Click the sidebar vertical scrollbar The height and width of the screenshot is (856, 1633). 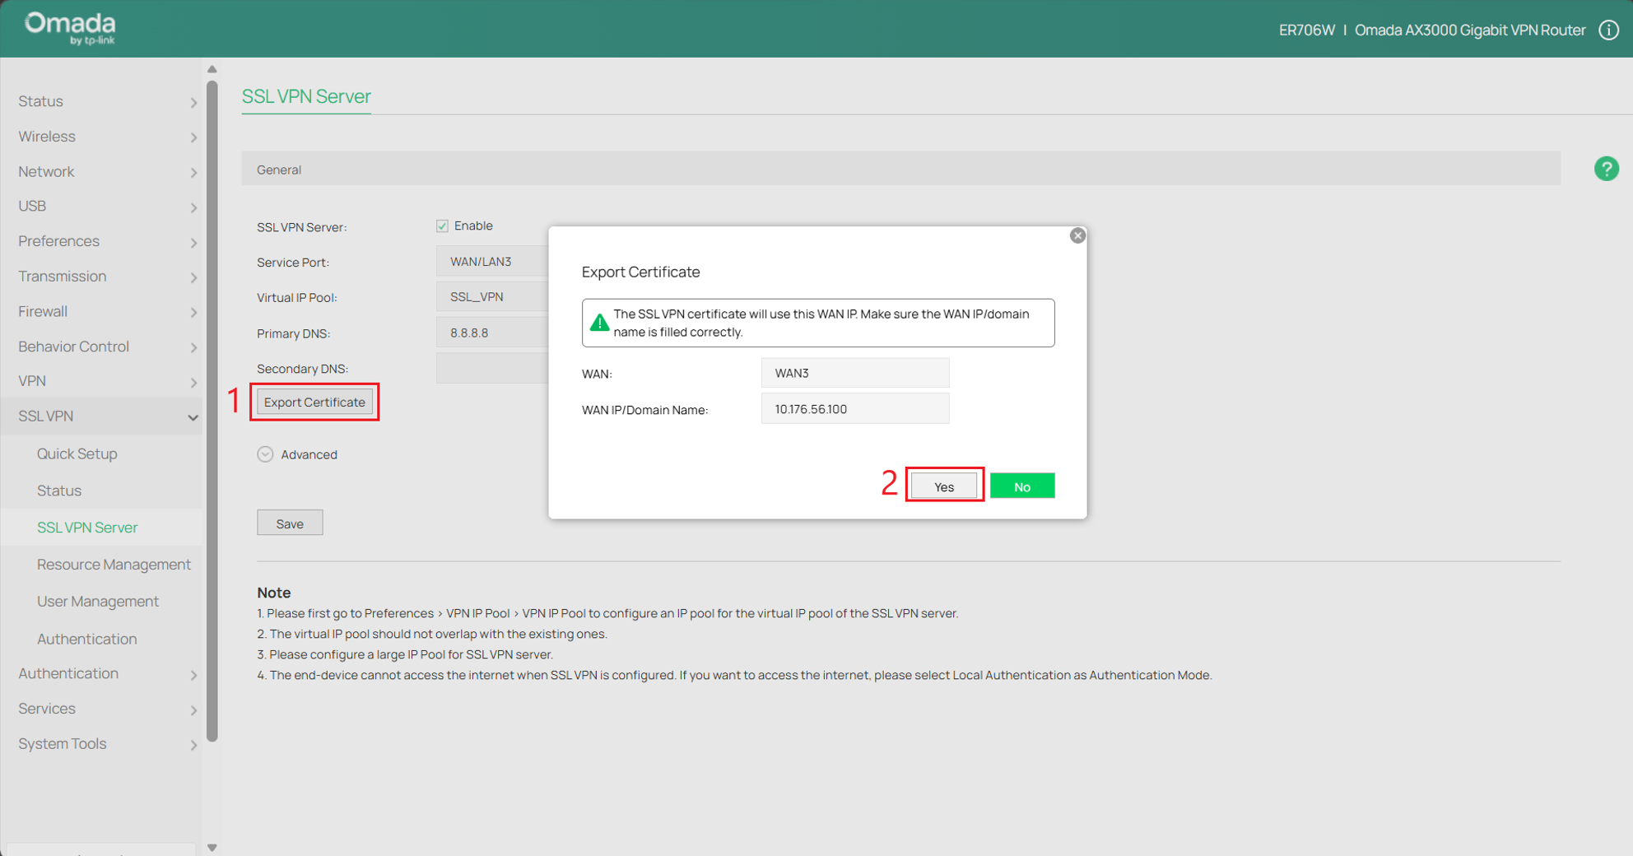click(x=212, y=412)
